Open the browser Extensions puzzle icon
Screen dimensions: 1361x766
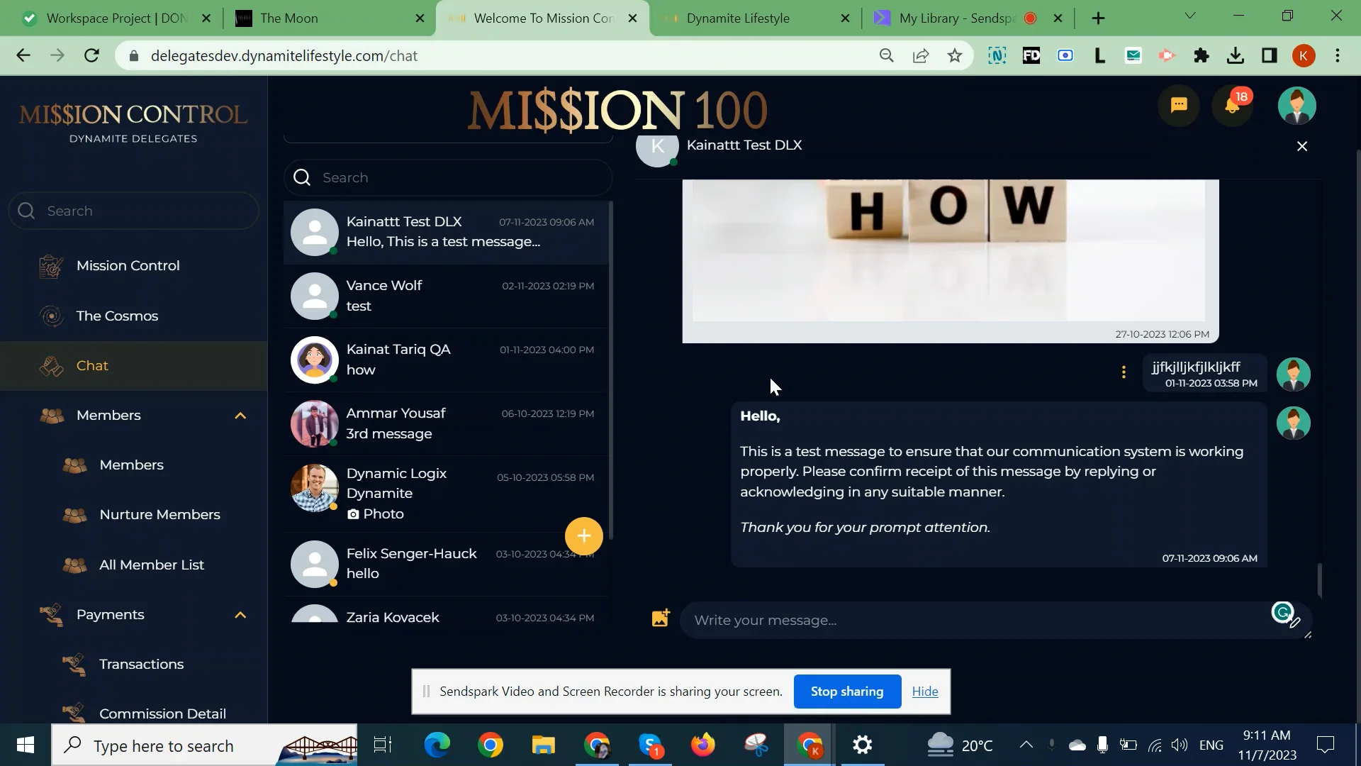(1202, 55)
